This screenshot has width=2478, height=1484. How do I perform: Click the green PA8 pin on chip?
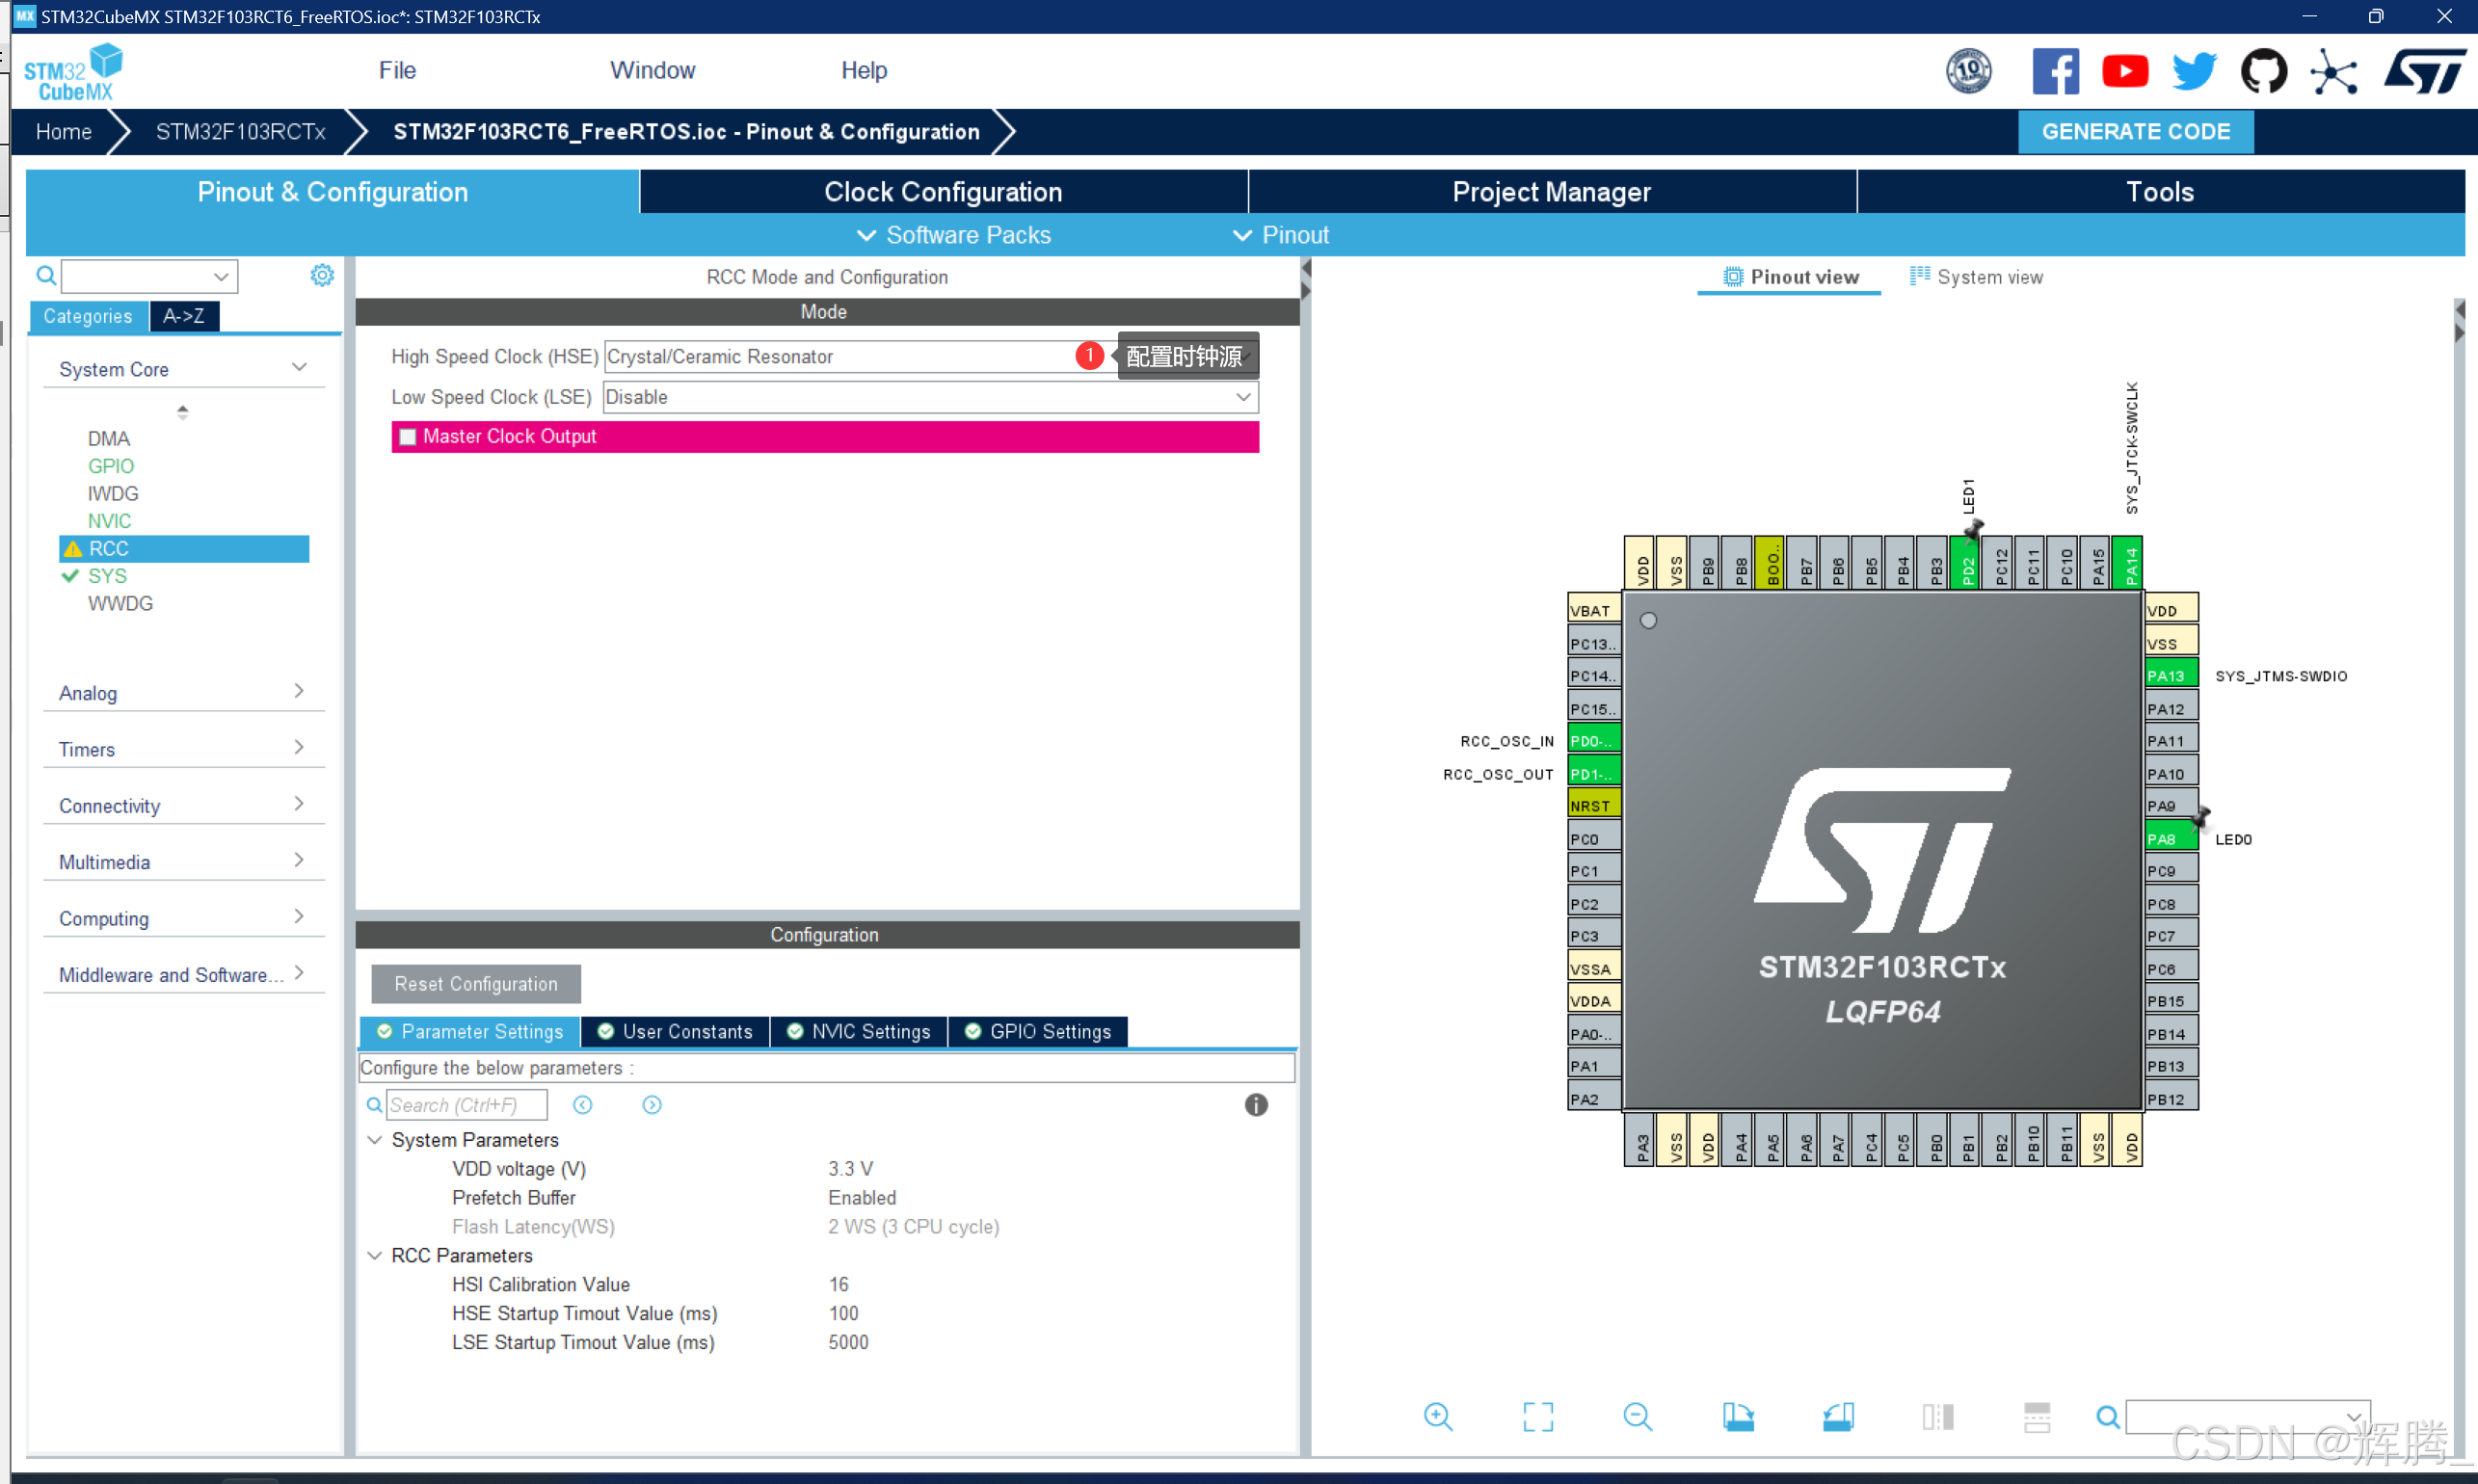pos(2169,838)
